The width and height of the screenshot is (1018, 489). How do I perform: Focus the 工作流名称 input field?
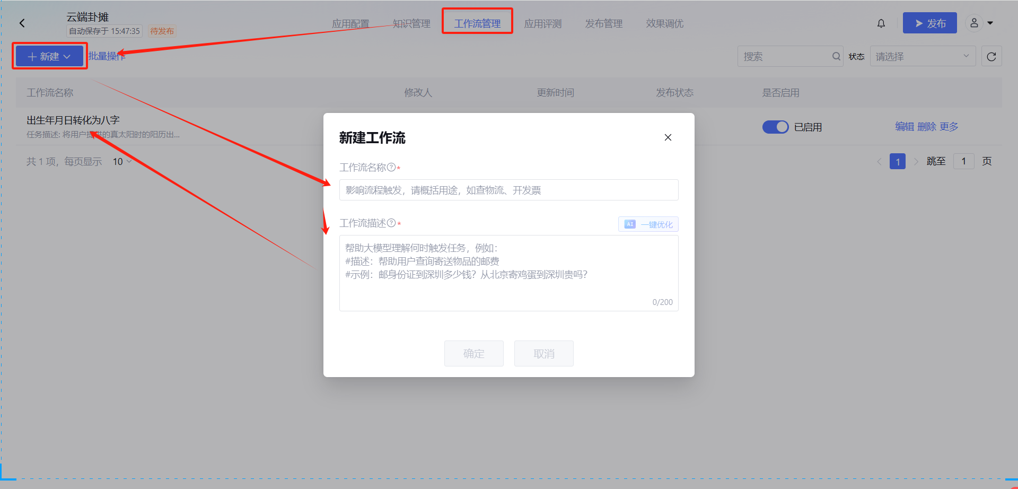click(509, 190)
